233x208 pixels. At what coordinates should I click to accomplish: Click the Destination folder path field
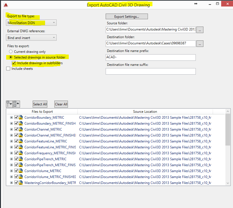pyautogui.click(x=151, y=44)
